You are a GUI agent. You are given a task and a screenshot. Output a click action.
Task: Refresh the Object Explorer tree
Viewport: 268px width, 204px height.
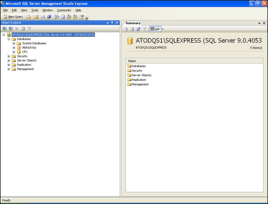(x=22, y=28)
